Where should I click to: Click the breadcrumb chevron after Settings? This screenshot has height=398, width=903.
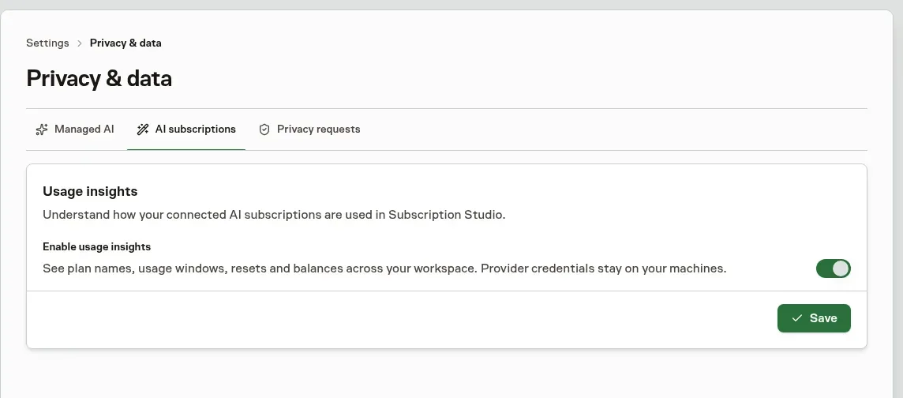80,43
